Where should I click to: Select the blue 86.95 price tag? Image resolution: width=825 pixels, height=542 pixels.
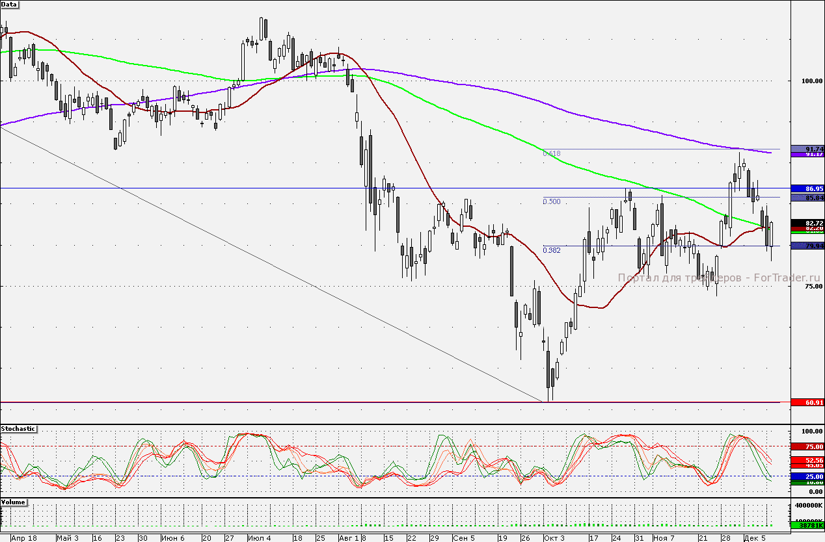coord(807,188)
